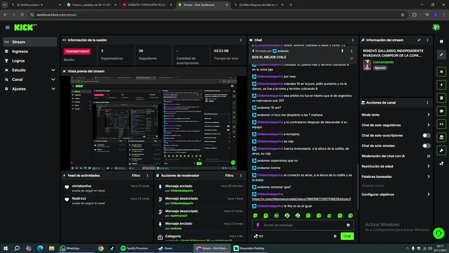
Task: Switch to Mike Maquina del Mal tab
Action: [259, 5]
